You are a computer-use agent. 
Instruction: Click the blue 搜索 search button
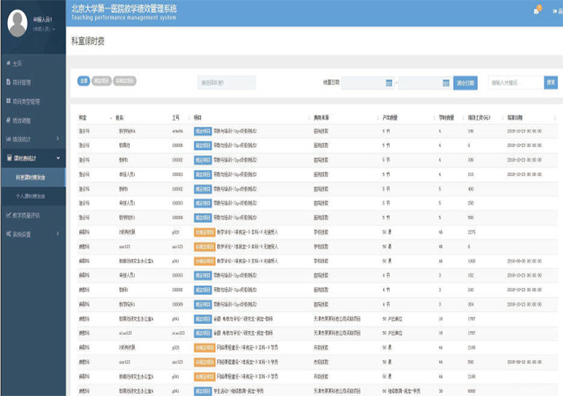[x=550, y=83]
